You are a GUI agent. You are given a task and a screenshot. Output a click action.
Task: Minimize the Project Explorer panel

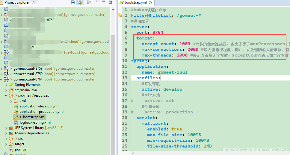click(103, 1)
